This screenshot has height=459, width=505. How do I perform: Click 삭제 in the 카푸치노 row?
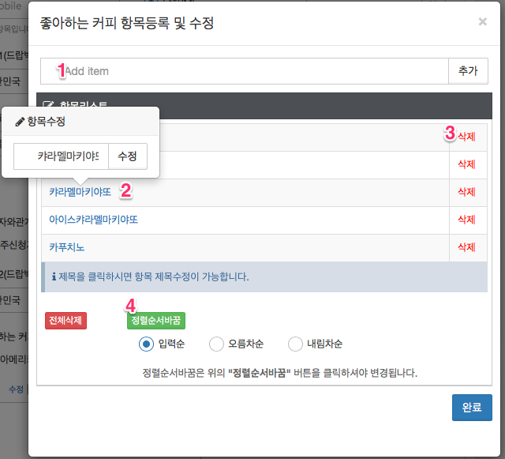(466, 248)
